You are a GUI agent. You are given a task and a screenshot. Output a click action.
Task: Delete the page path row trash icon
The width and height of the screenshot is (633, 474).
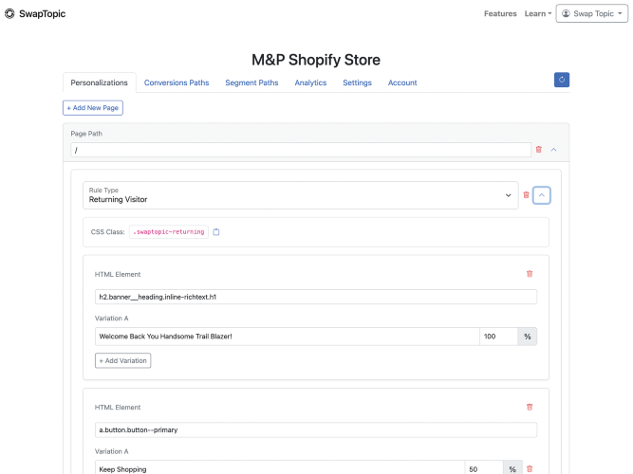coord(539,150)
